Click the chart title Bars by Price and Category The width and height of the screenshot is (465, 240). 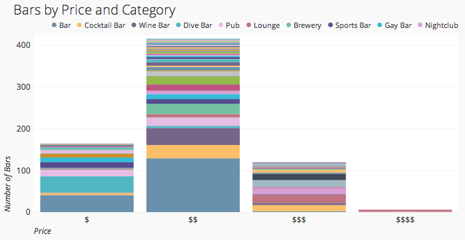click(95, 10)
